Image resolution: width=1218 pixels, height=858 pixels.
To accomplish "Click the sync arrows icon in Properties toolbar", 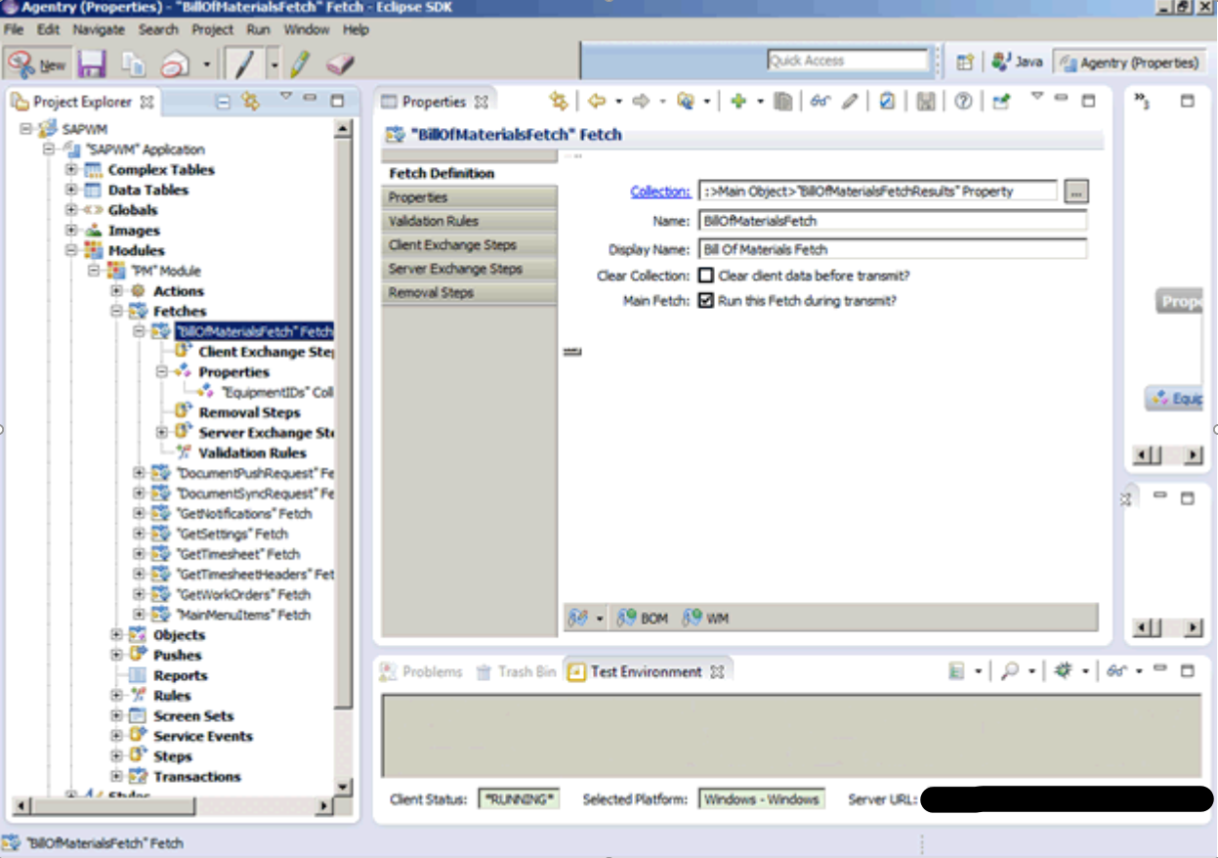I will point(559,101).
